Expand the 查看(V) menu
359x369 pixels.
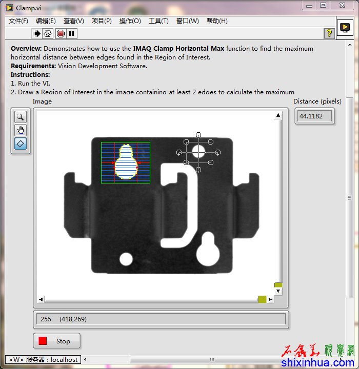tap(73, 21)
